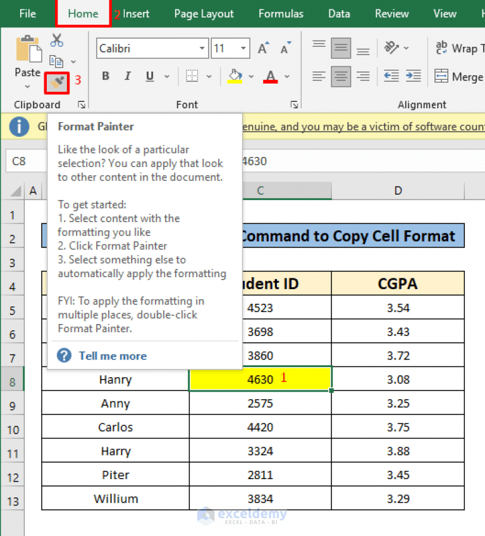Click the CGPA header cell

398,284
